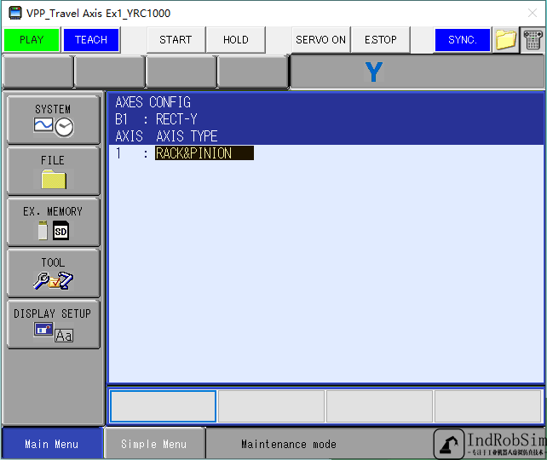The width and height of the screenshot is (547, 460).
Task: Toggle the SYNC. button
Action: pyautogui.click(x=463, y=40)
